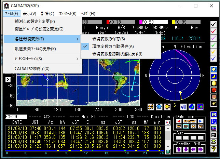Viewport: 220px width, 159px height.
Task: Click the crossed-out siren alarm icon
Action: pyautogui.click(x=167, y=107)
